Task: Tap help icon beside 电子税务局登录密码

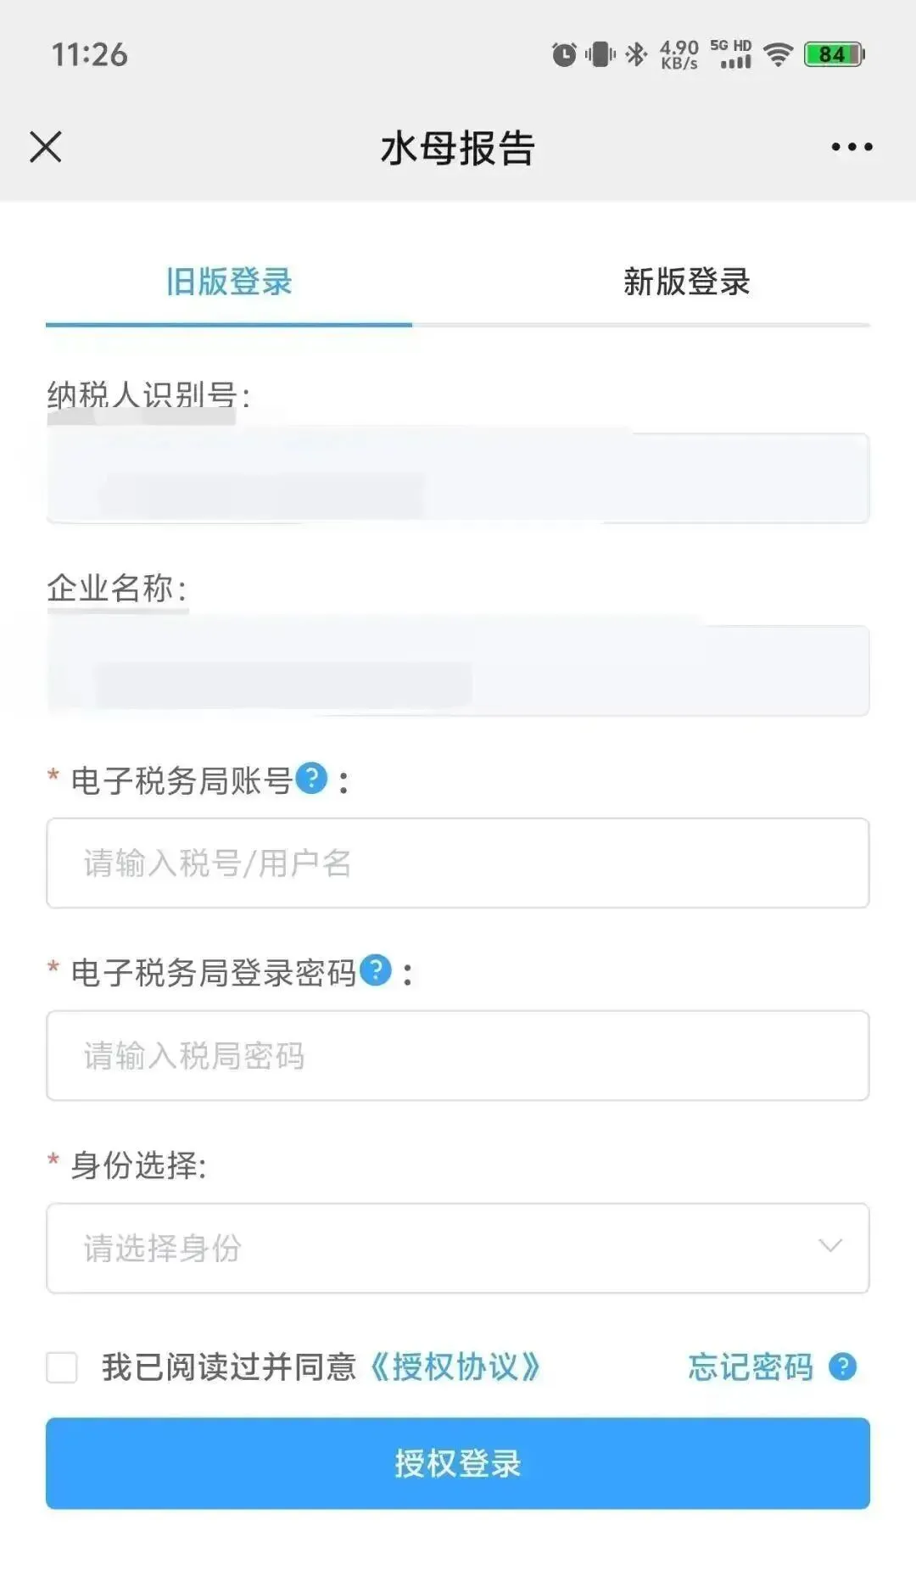Action: click(x=376, y=970)
